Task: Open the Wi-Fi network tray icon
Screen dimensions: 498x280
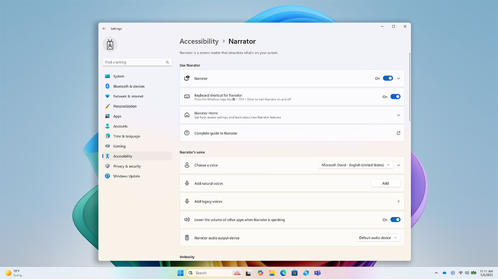Action: [x=460, y=273]
